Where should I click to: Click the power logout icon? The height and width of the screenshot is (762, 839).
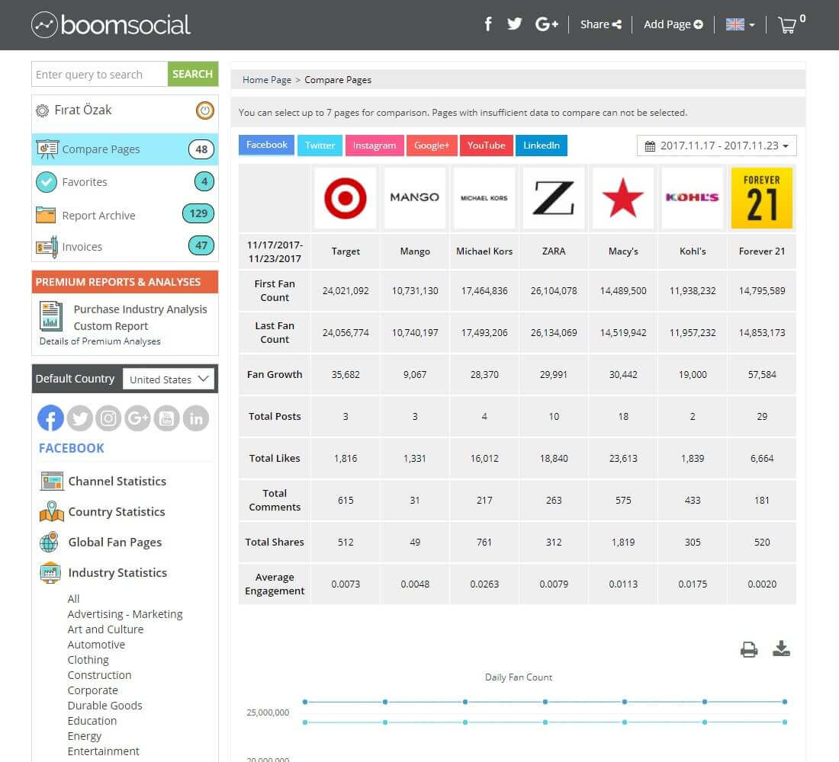(x=204, y=110)
